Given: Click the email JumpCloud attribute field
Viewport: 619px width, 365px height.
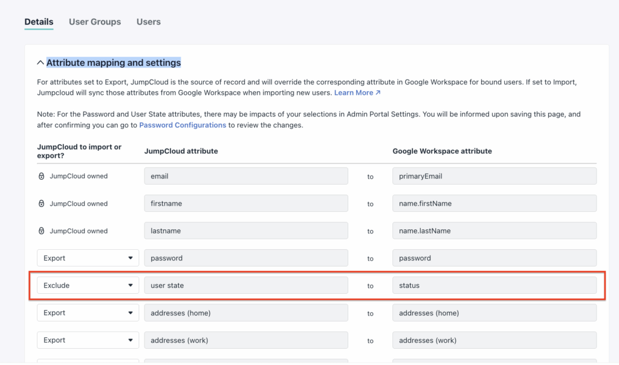Looking at the screenshot, I should [x=246, y=176].
